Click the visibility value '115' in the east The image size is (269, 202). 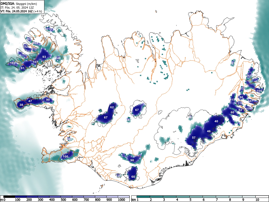(233, 100)
